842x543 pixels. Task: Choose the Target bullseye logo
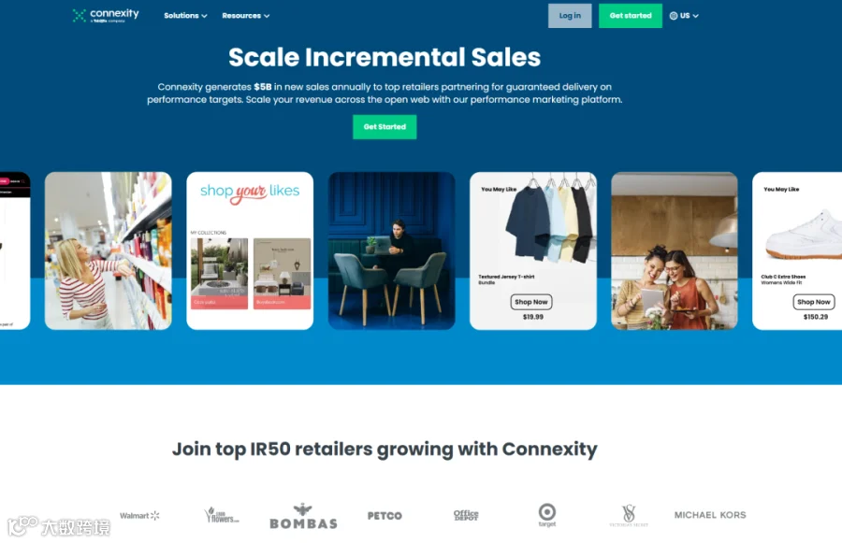click(547, 515)
